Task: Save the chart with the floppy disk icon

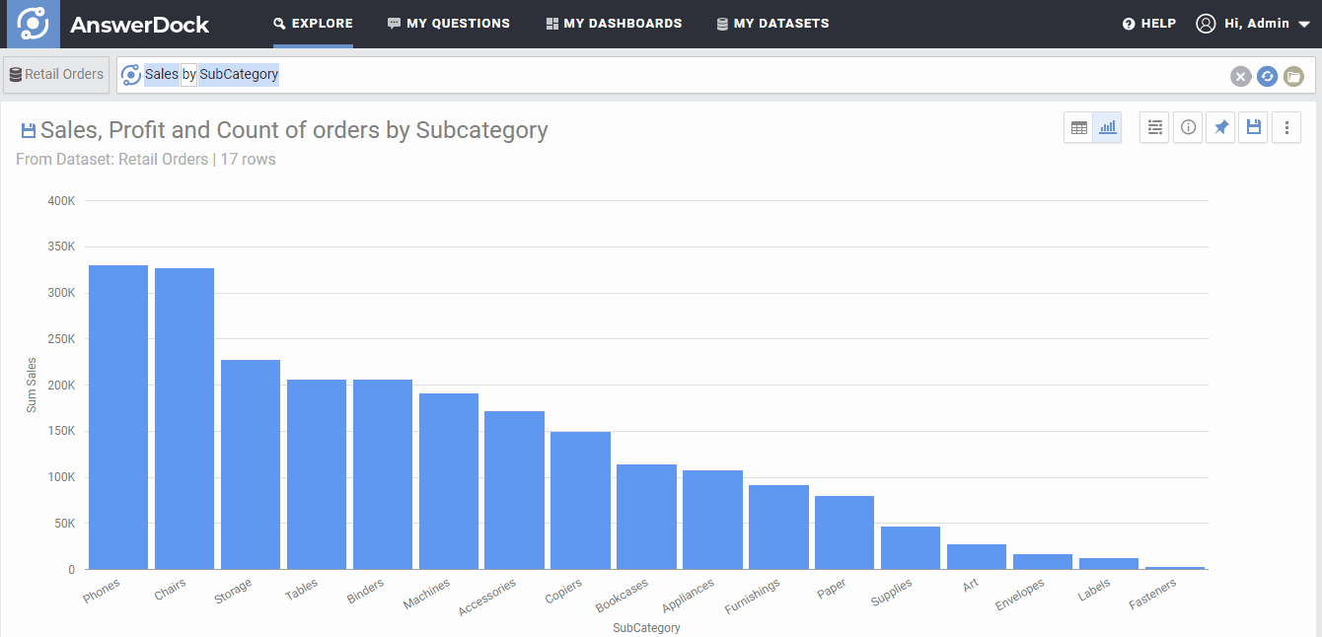Action: click(1253, 127)
